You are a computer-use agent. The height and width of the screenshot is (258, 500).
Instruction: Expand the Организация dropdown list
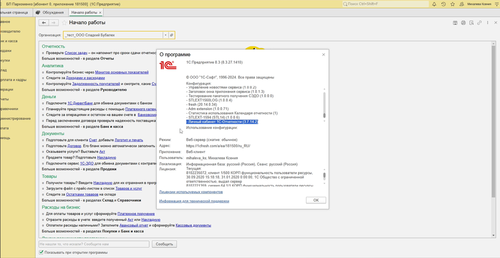click(x=166, y=35)
